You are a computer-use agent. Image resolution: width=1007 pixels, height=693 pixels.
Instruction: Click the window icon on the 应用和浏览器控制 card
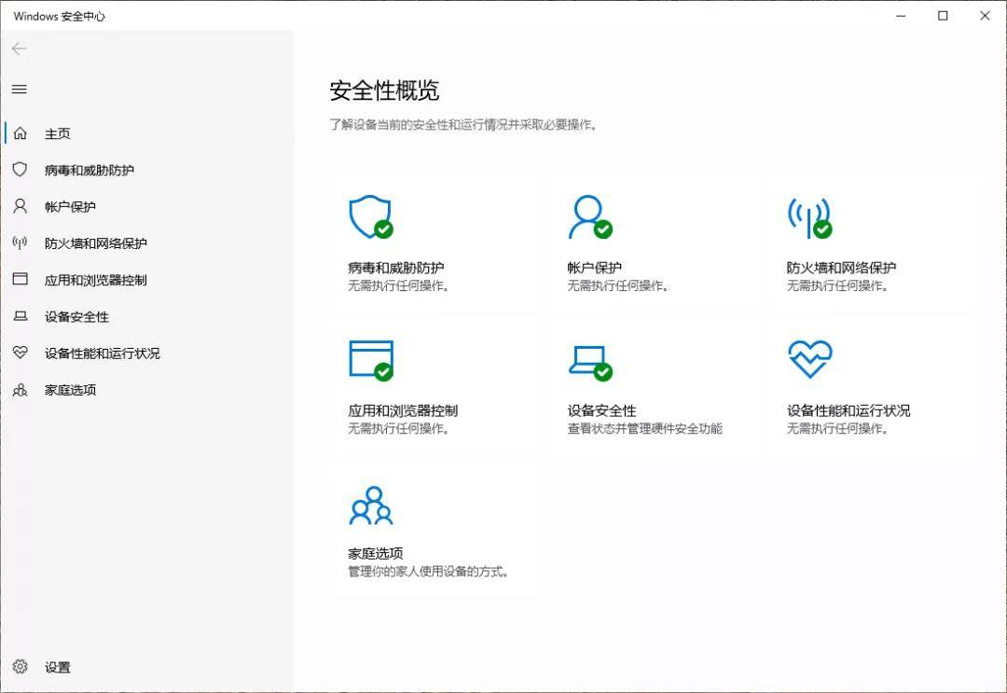[371, 360]
